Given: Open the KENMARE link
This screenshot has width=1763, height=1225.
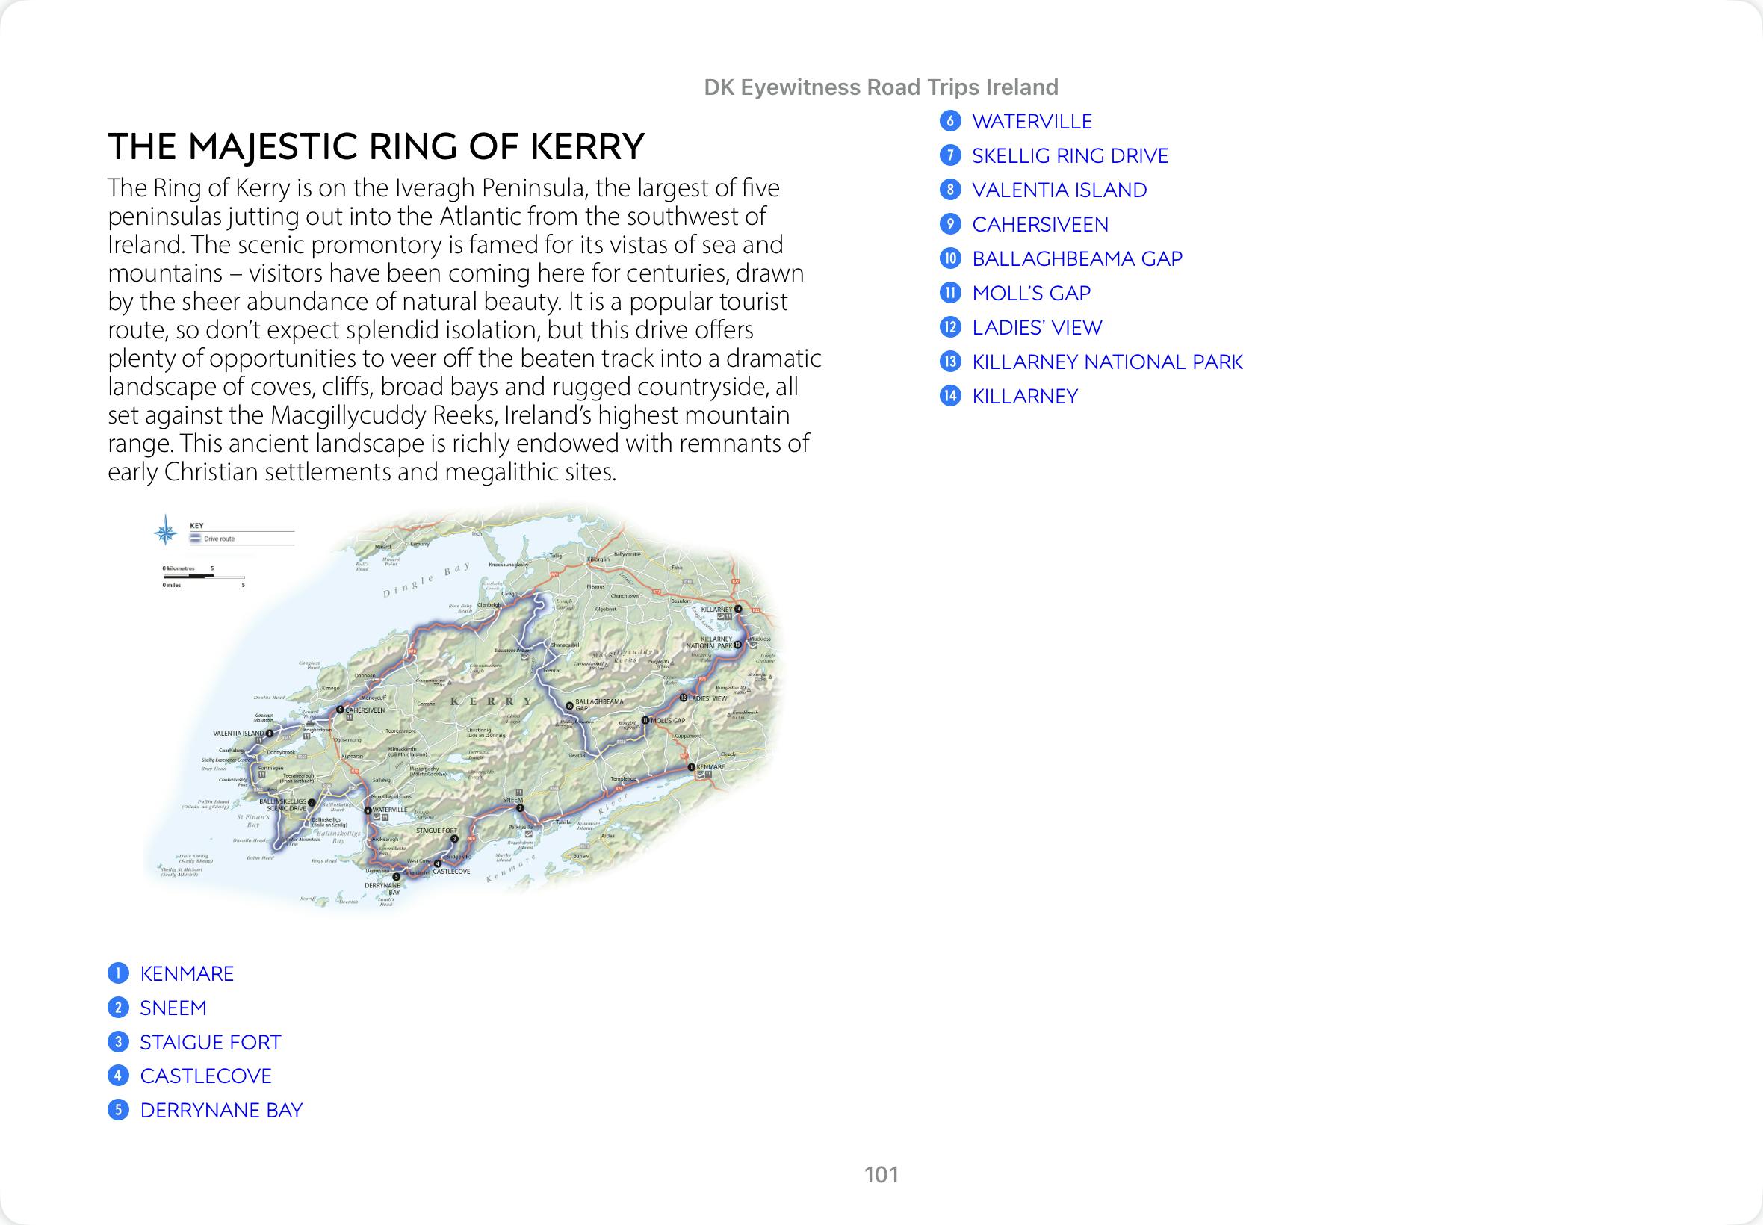Looking at the screenshot, I should 187,973.
